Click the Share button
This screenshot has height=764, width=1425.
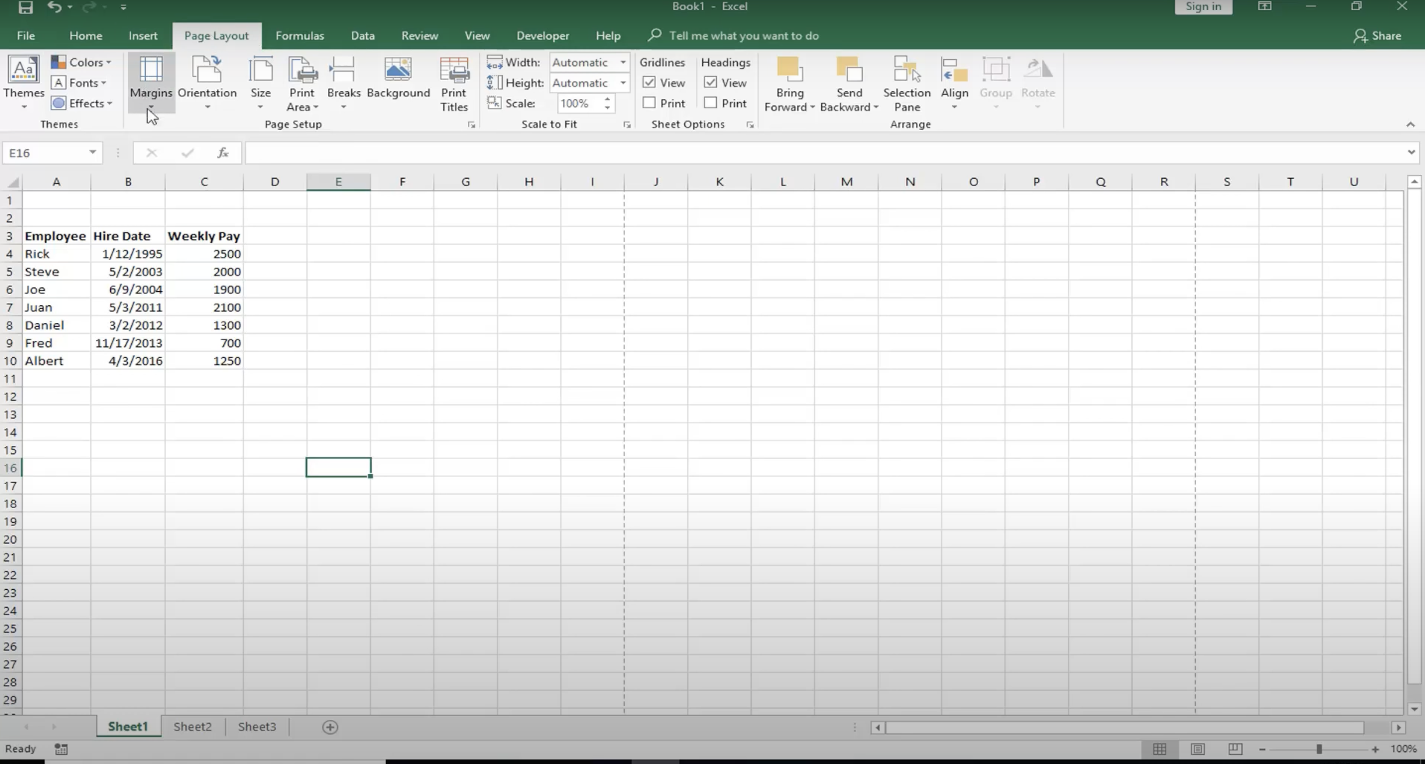pyautogui.click(x=1377, y=35)
